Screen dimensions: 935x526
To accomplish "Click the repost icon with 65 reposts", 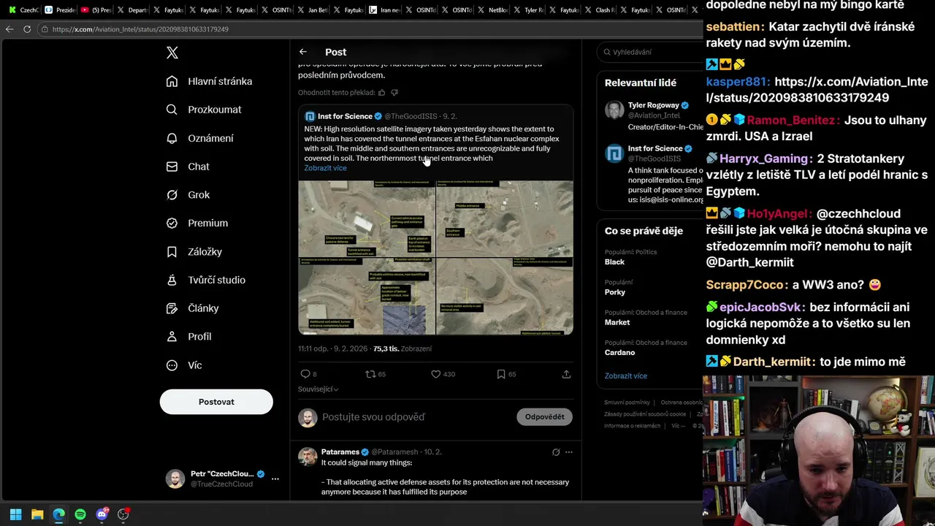I will click(x=370, y=374).
